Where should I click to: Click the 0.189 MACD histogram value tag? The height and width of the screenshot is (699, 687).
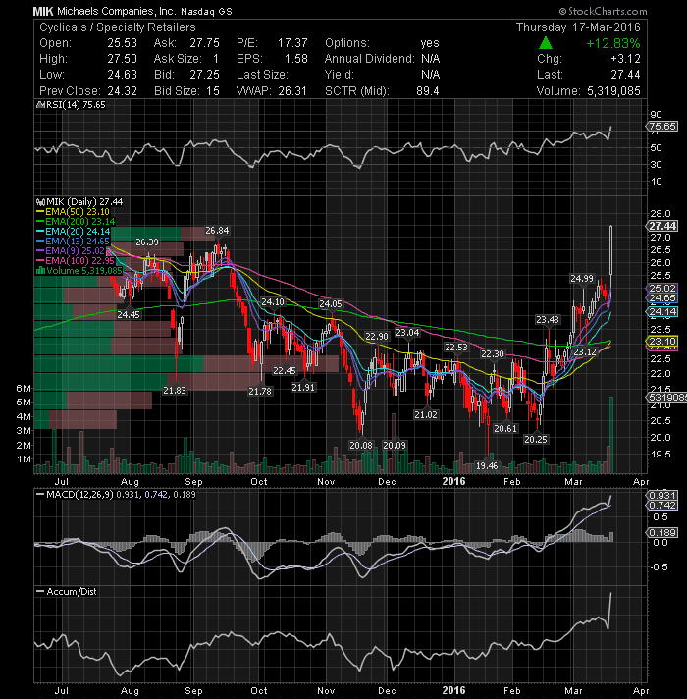click(x=662, y=532)
